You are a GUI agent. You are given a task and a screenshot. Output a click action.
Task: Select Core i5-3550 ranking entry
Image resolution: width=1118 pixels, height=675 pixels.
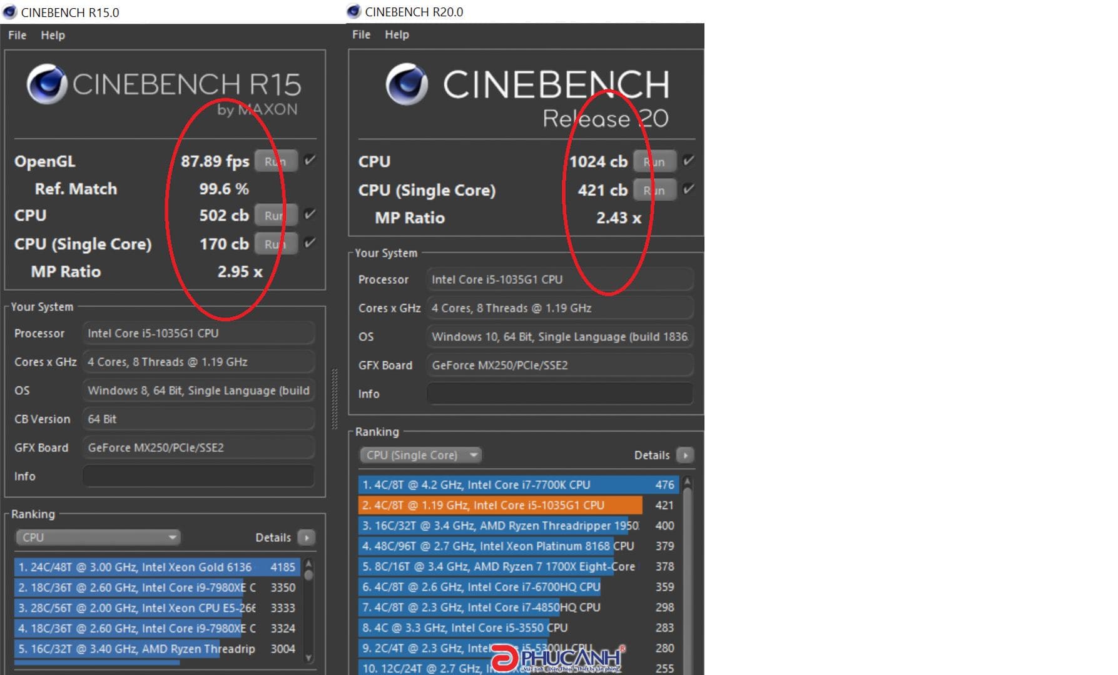pyautogui.click(x=518, y=627)
